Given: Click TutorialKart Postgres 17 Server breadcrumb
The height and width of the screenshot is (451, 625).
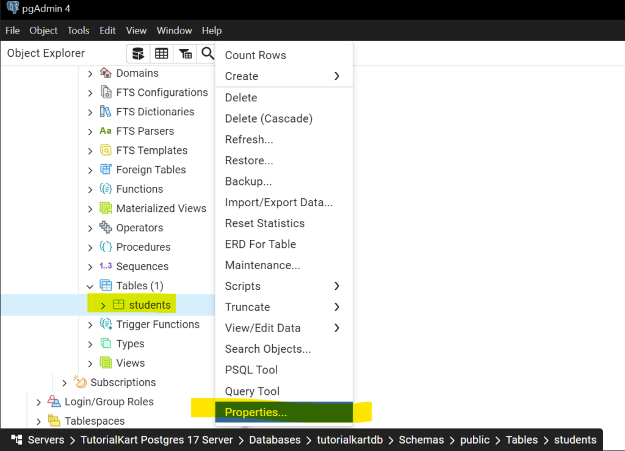Looking at the screenshot, I should click(x=157, y=440).
